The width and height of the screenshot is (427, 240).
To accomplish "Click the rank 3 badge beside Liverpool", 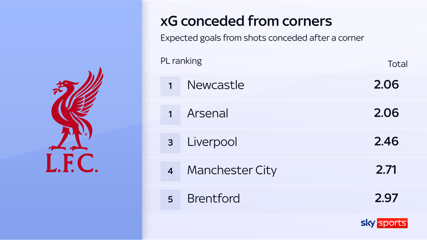I will pos(170,142).
